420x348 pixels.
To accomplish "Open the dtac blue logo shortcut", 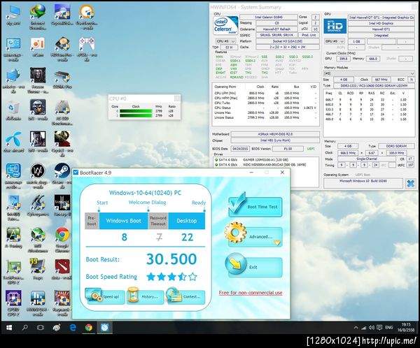I will tap(13, 140).
